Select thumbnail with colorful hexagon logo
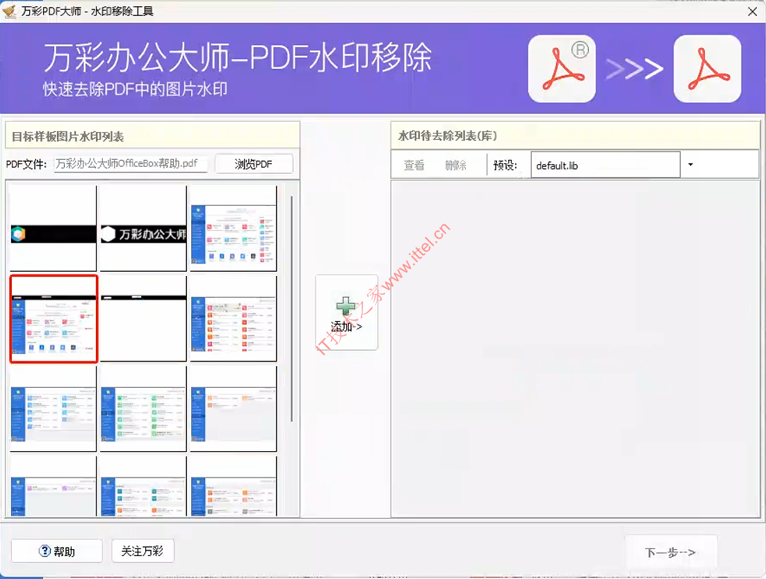 coord(54,229)
